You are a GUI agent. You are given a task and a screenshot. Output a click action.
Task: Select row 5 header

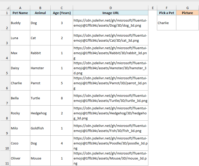[5, 68]
